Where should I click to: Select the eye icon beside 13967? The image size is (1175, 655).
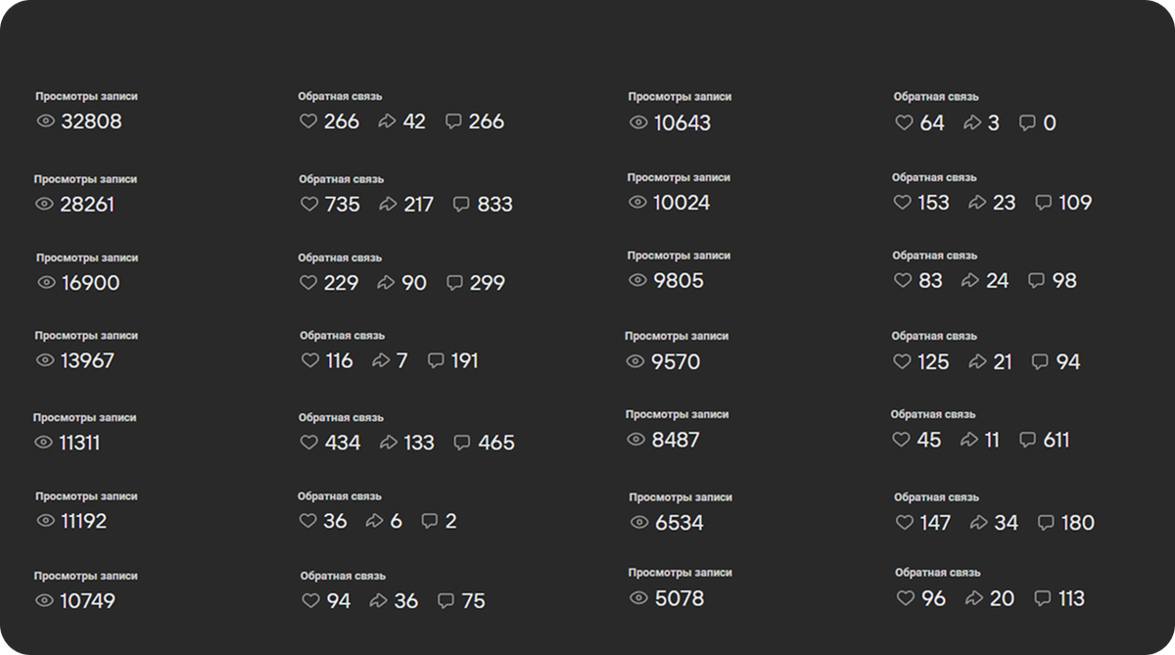45,360
